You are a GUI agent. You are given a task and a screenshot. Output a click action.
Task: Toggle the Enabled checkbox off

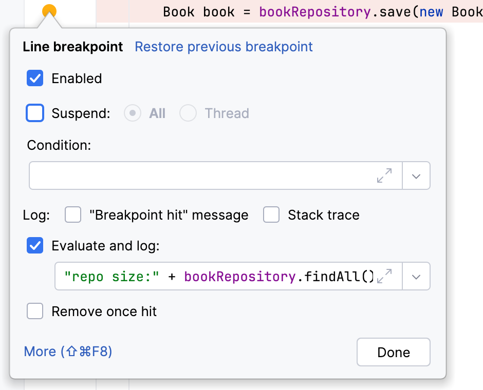click(x=34, y=78)
